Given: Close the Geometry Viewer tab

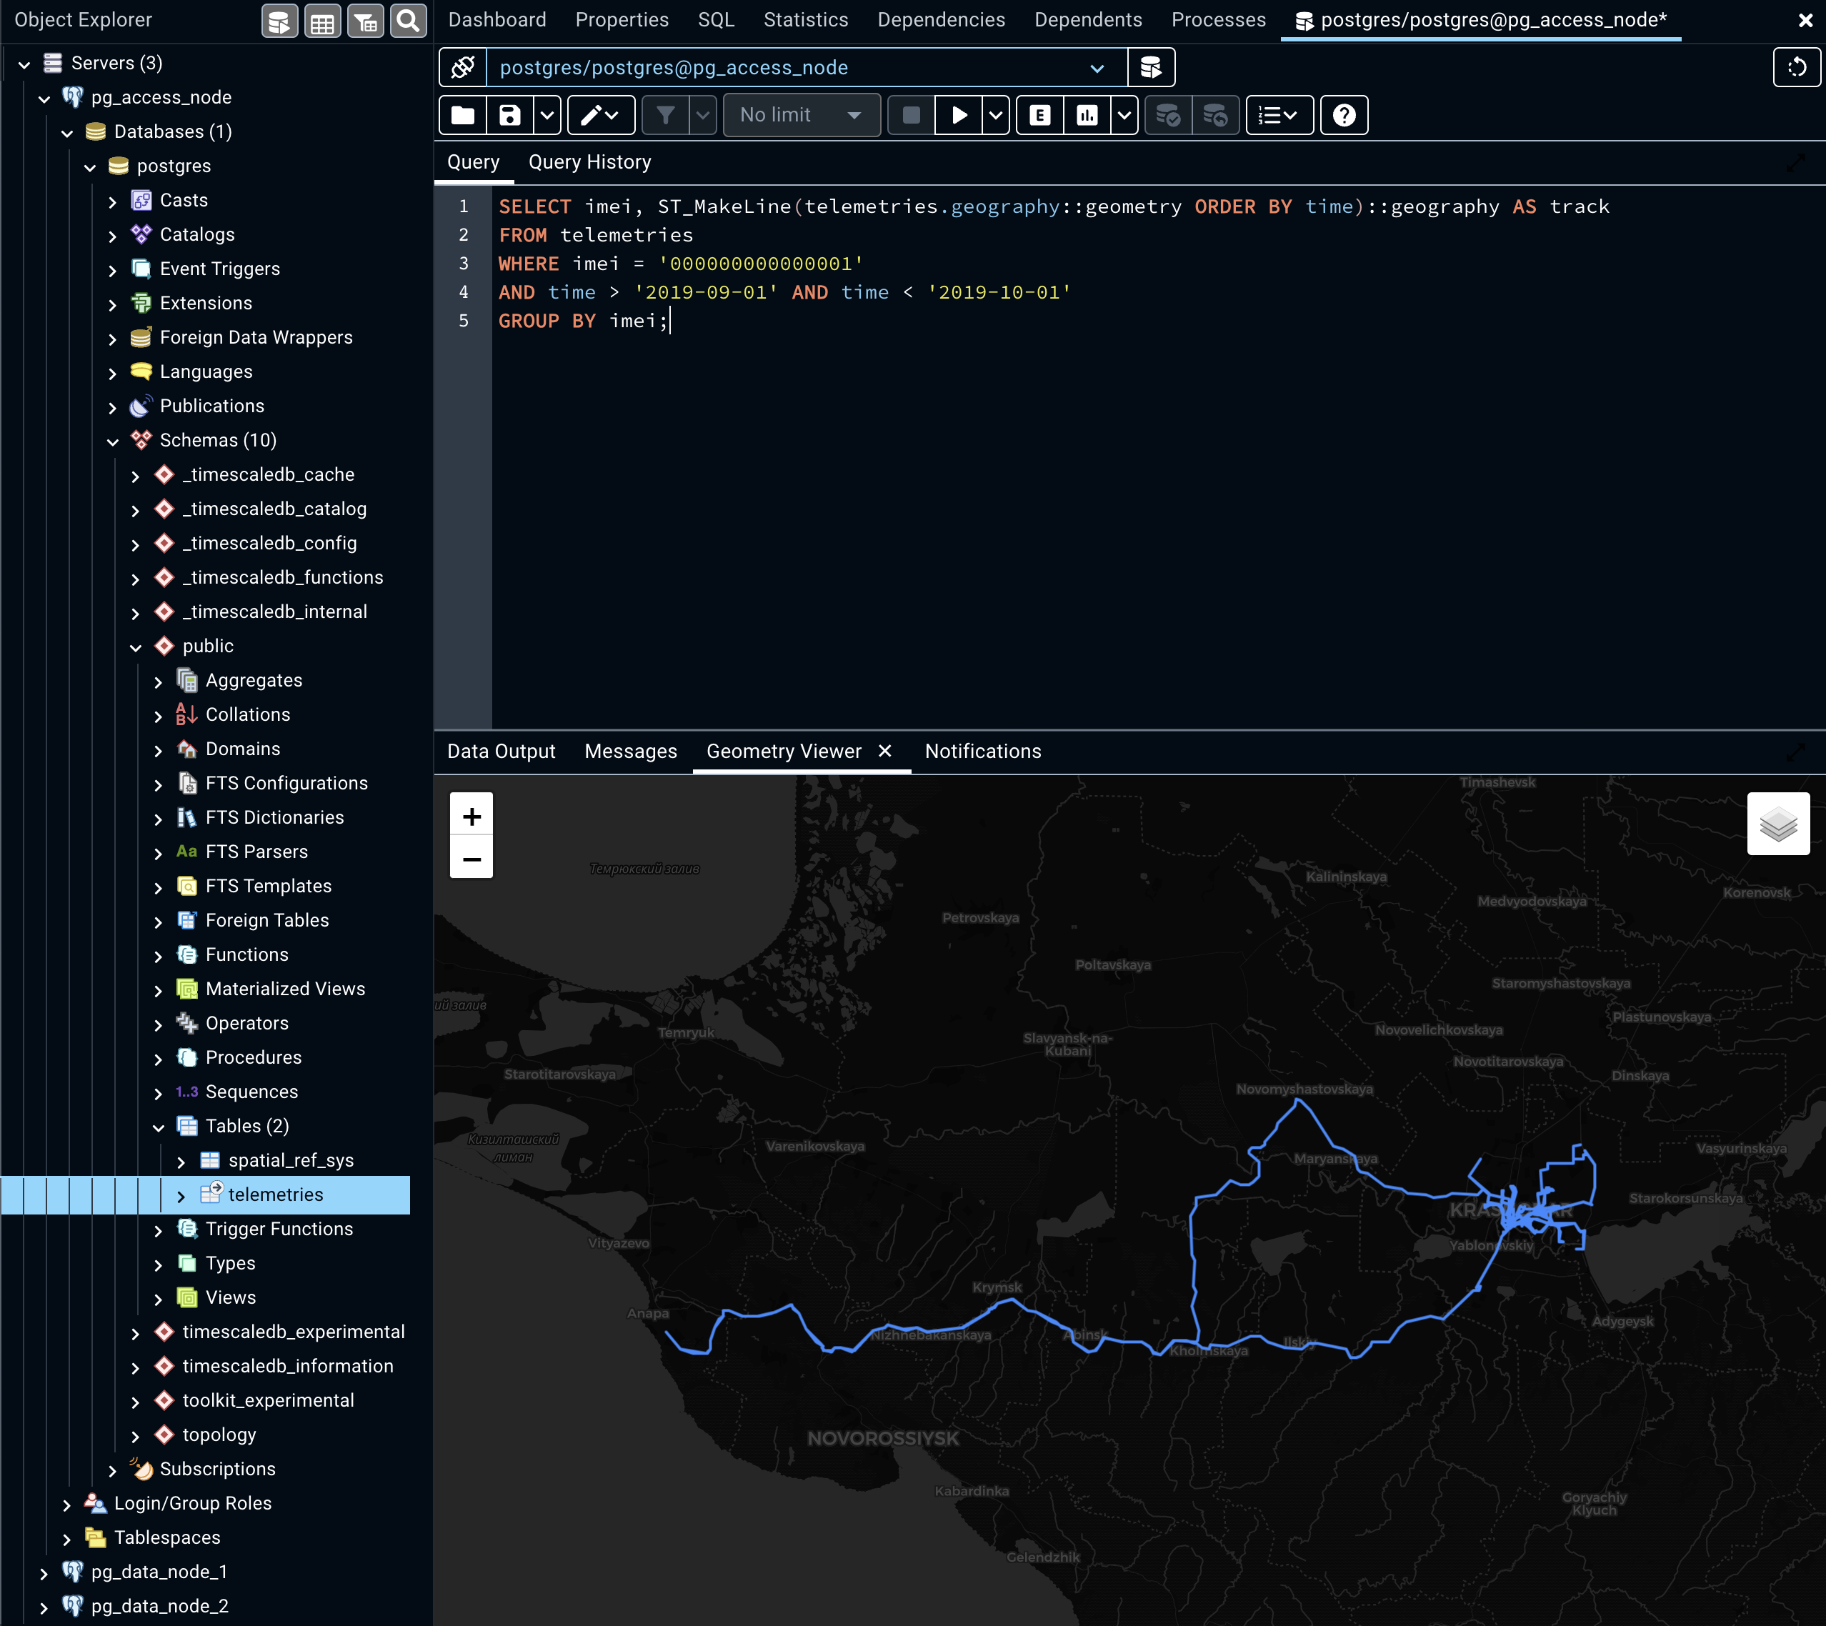Looking at the screenshot, I should pyautogui.click(x=884, y=752).
